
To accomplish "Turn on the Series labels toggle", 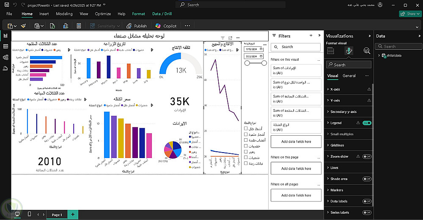I will 367,212.
